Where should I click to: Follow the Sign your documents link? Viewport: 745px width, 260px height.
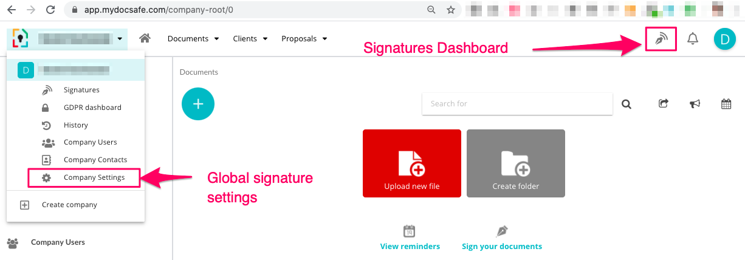[x=501, y=246]
